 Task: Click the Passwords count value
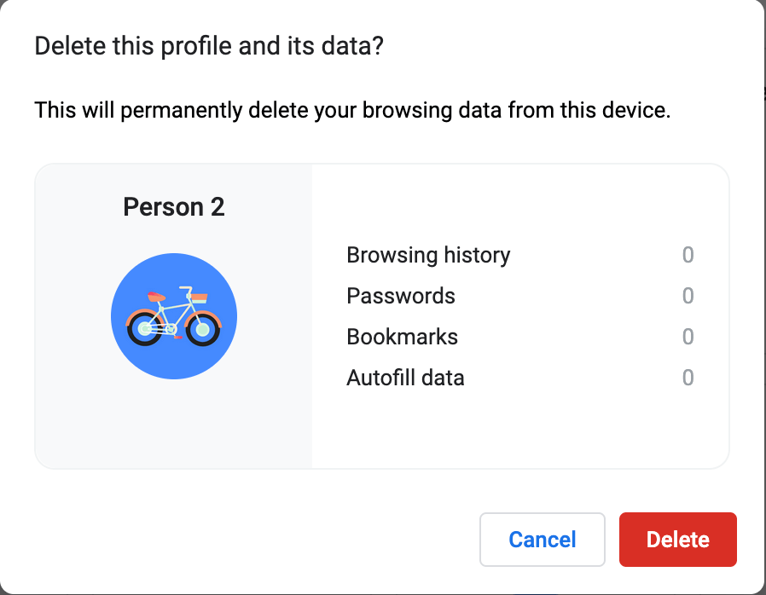pos(688,296)
